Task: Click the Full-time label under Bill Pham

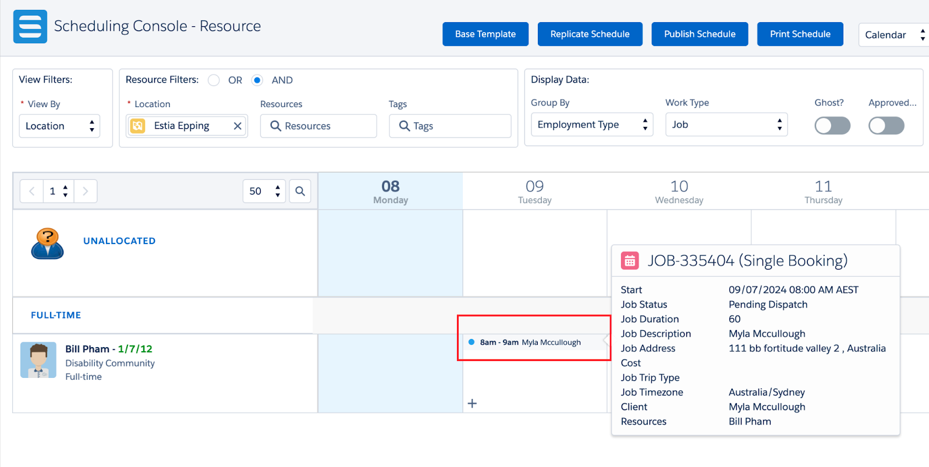Action: [x=83, y=377]
